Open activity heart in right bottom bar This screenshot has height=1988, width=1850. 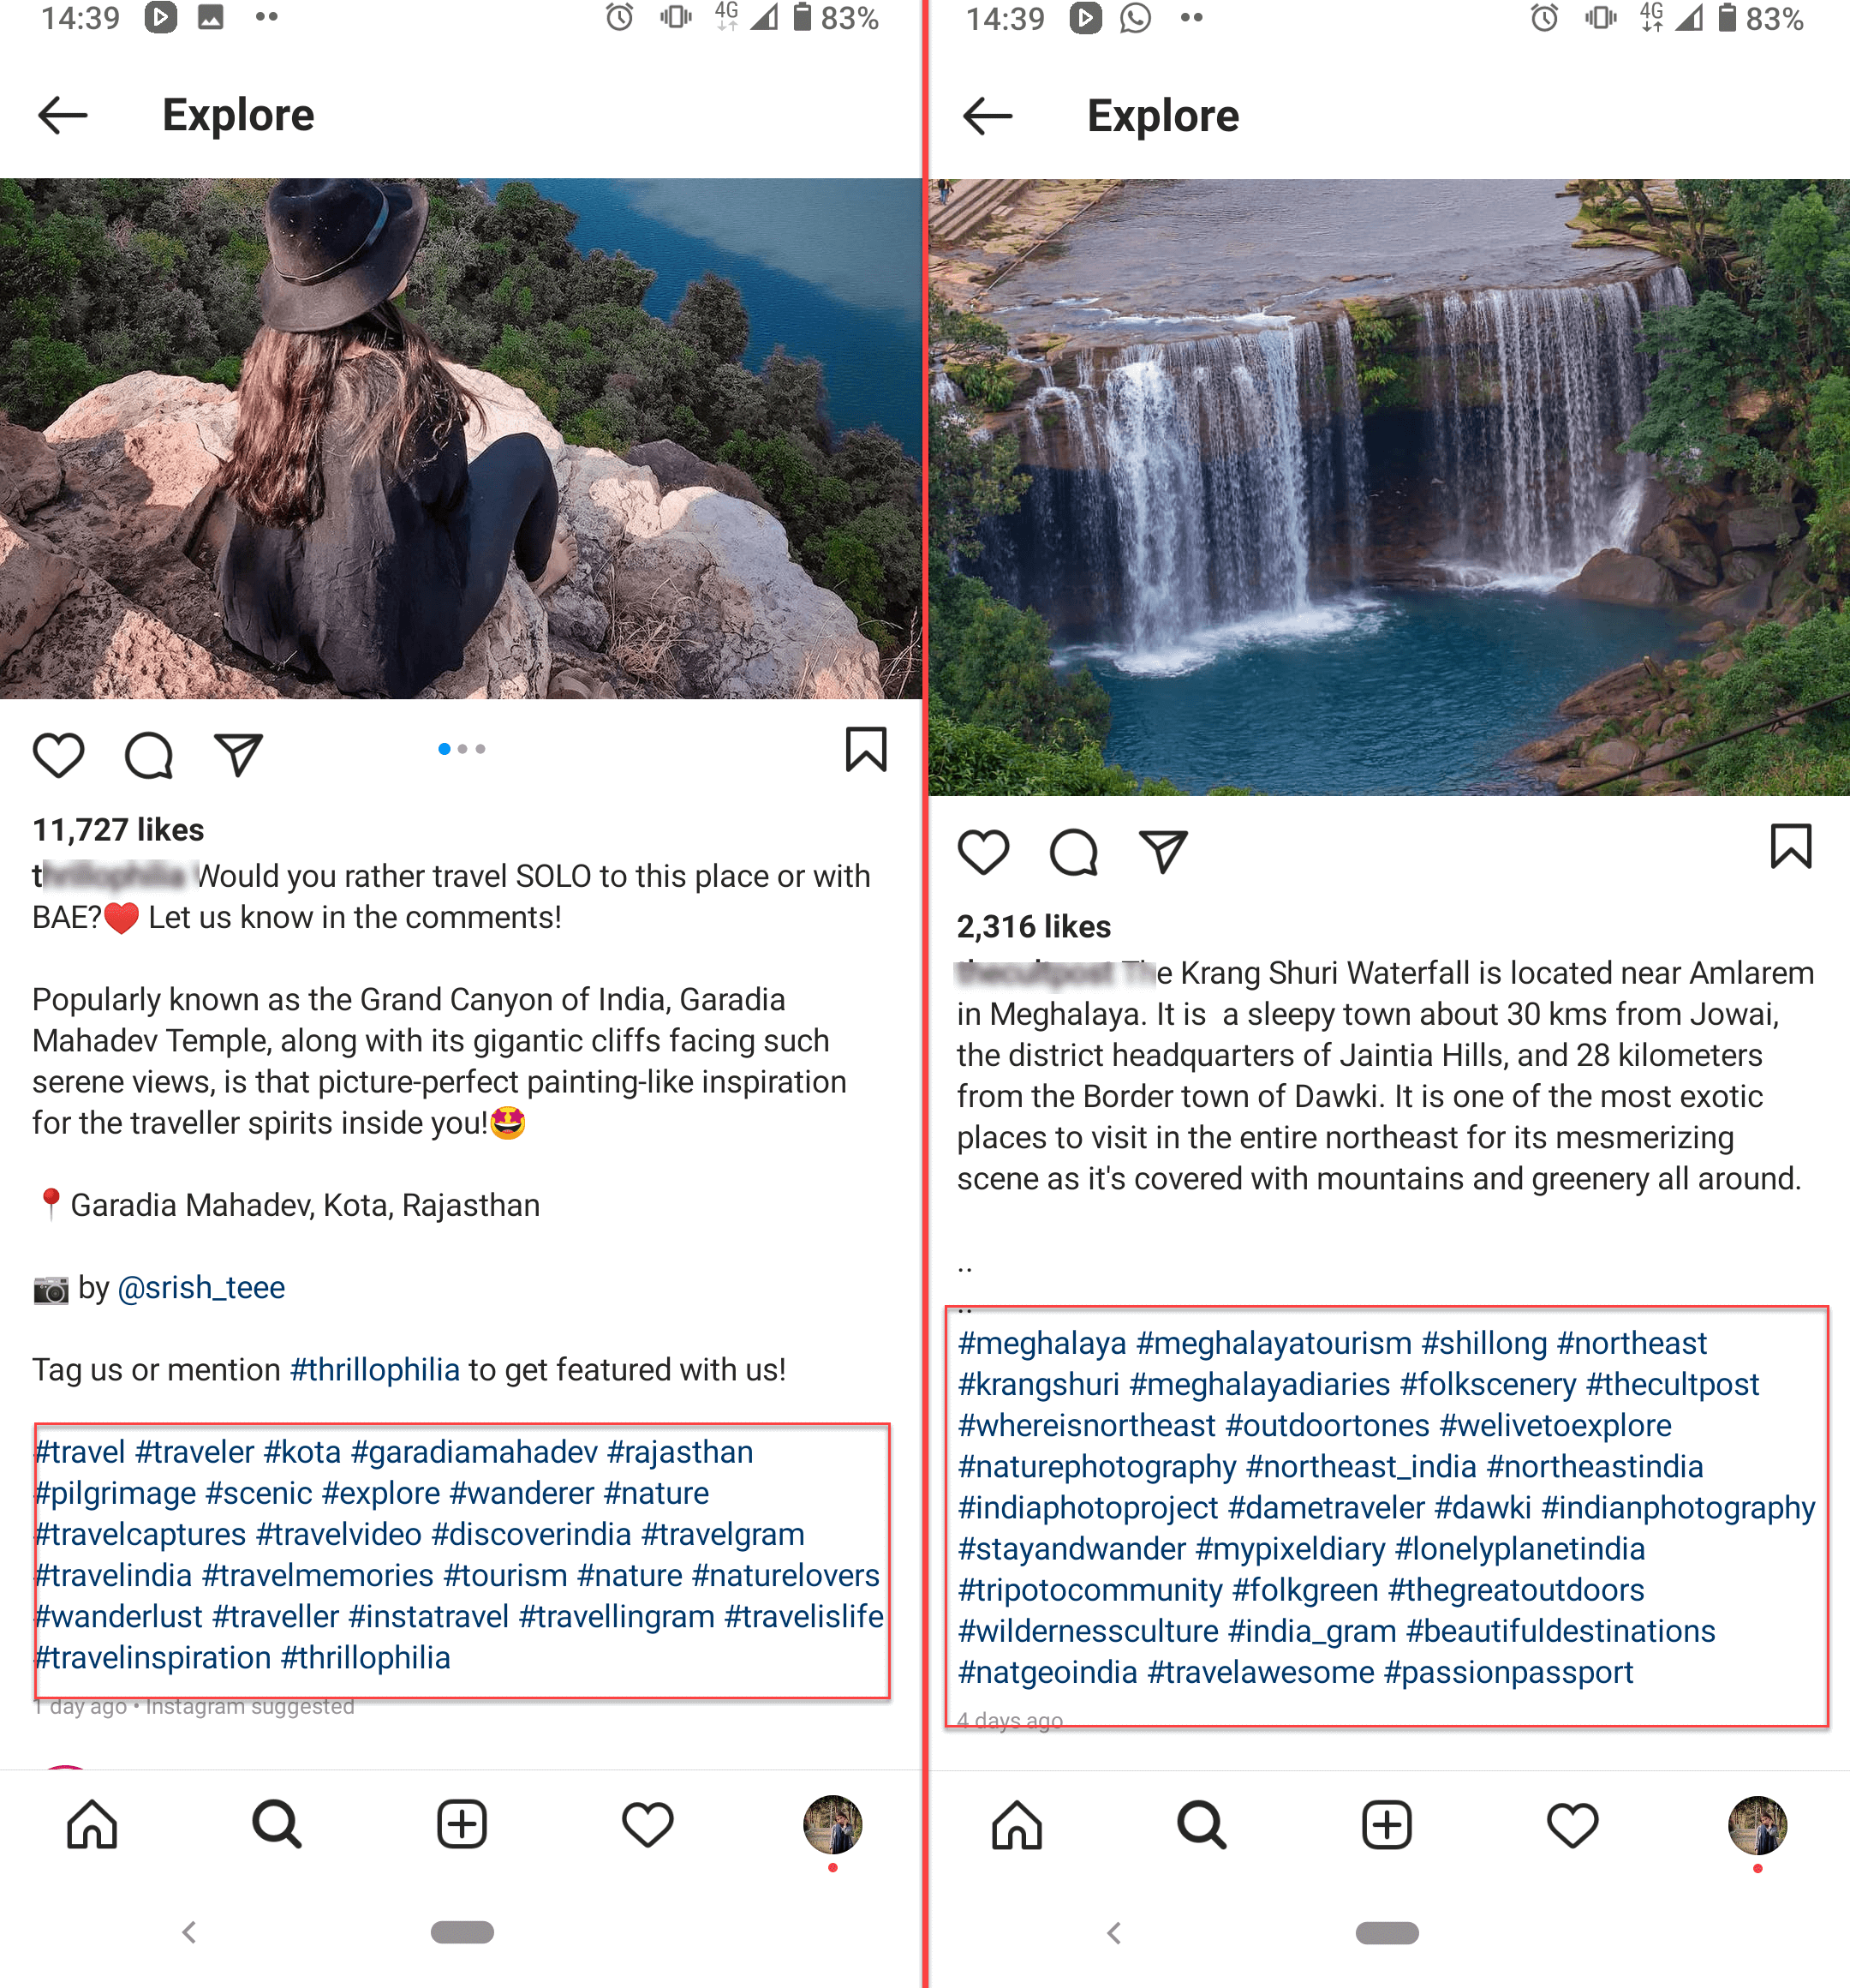(1572, 1825)
